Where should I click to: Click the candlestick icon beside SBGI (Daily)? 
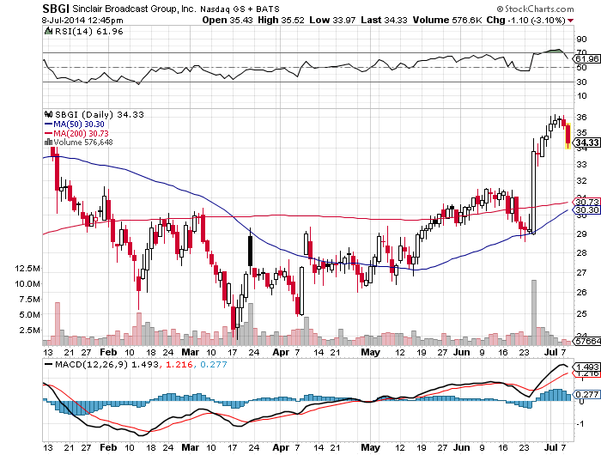[49, 114]
